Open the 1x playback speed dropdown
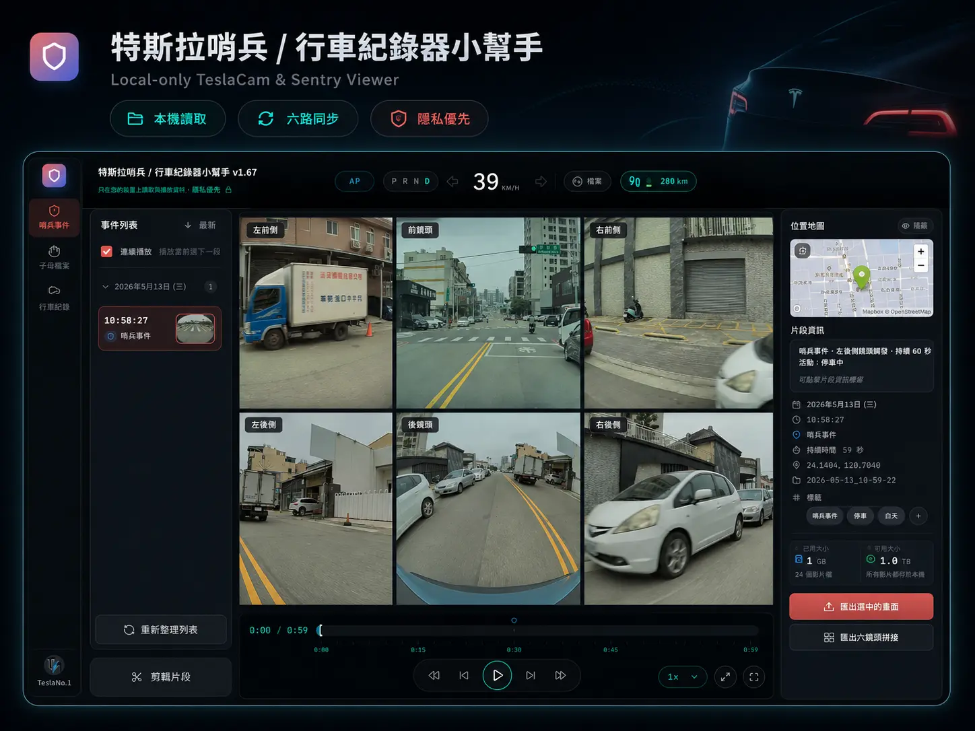 [683, 677]
